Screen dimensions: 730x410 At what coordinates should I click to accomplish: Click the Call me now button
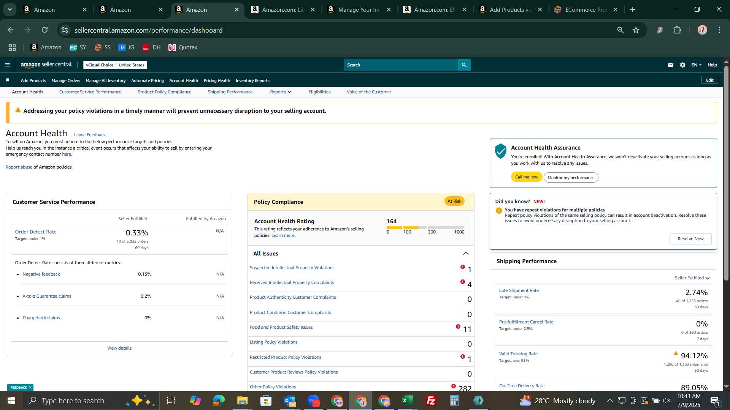527,177
